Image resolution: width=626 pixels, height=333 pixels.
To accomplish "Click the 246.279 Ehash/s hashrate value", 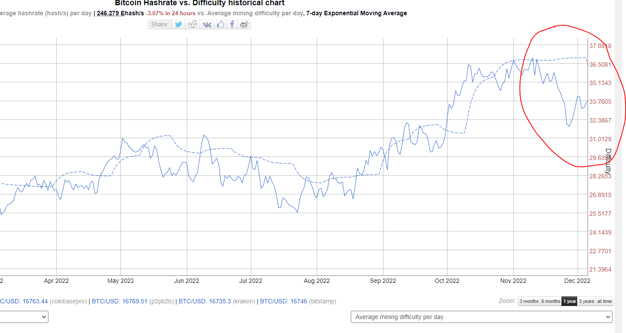I will pyautogui.click(x=120, y=13).
